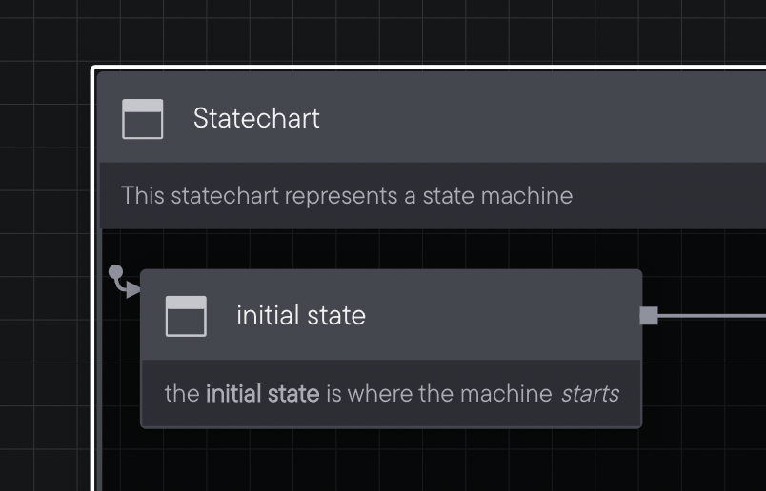Click the bold "initial state" words in description

pos(262,393)
